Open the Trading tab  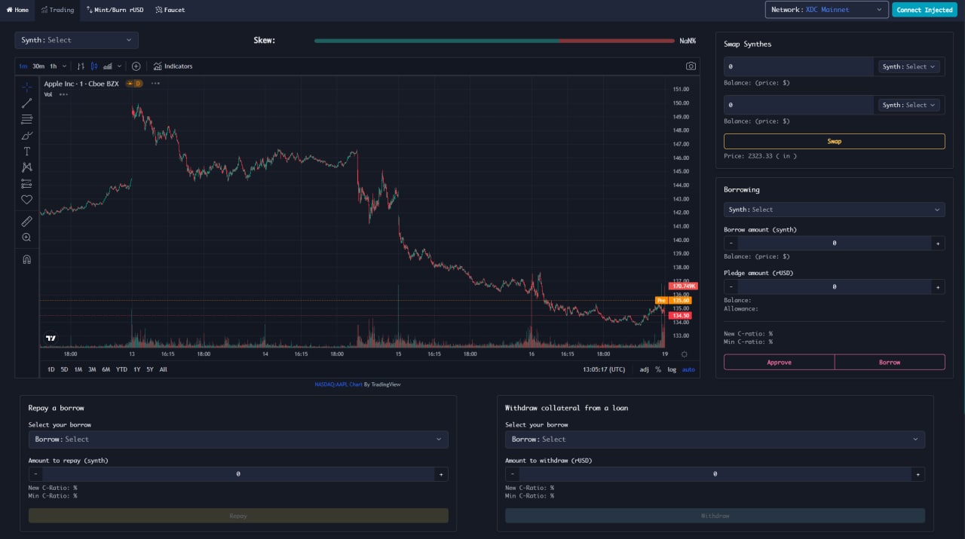point(57,10)
